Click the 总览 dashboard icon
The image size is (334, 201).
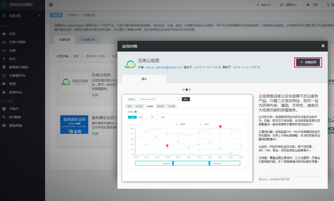click(4, 34)
